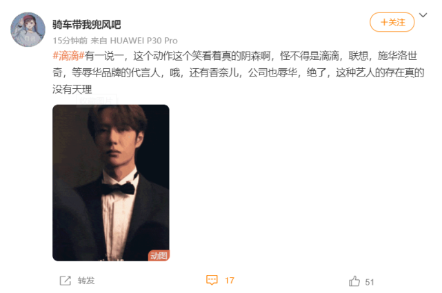Image resolution: width=442 pixels, height=293 pixels.
Task: Click the like count 51
Action: coord(370,282)
